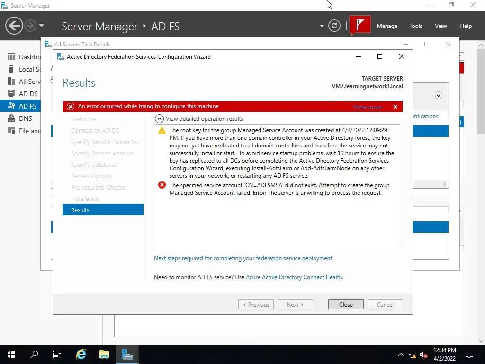Open Next steps required deployment link
Viewport: 485px width, 364px height.
coord(243,258)
